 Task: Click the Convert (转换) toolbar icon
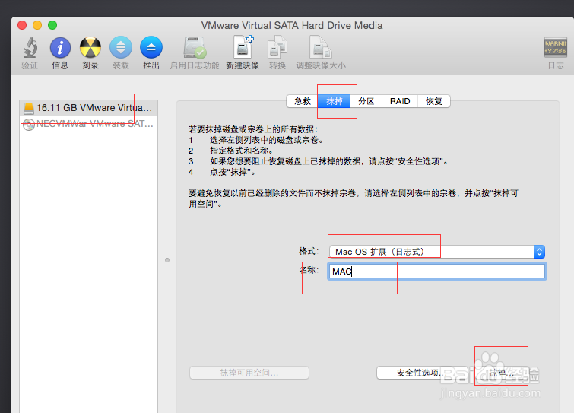point(277,46)
